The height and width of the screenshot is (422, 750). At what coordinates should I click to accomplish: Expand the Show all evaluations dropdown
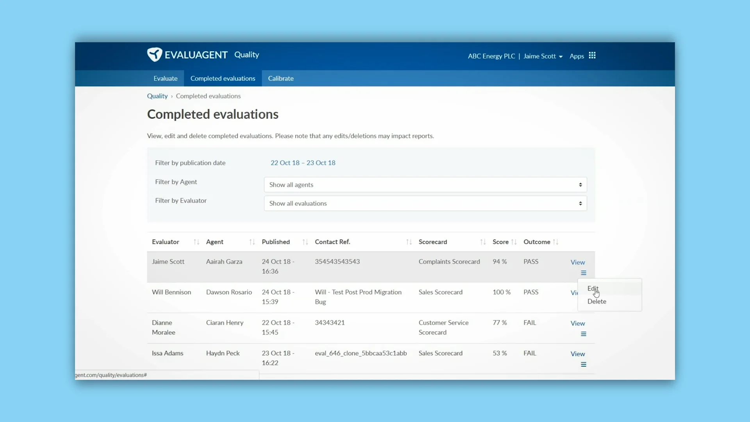[425, 204]
